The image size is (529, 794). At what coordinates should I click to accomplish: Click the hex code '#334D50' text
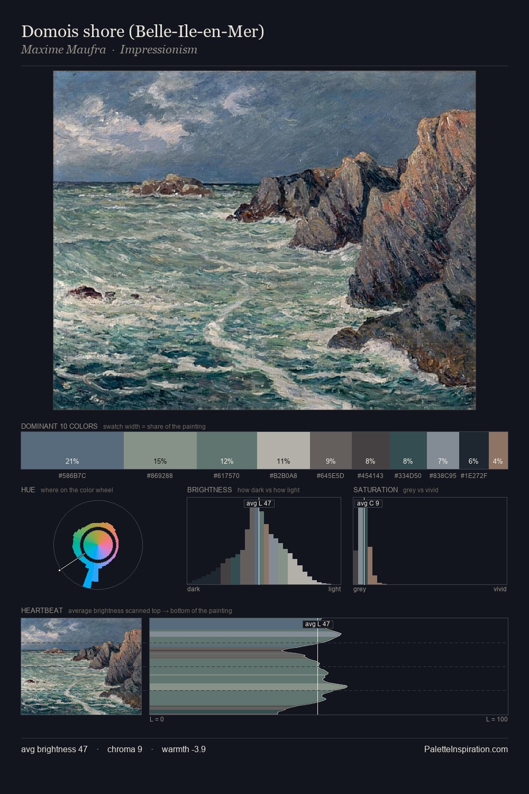coord(408,476)
